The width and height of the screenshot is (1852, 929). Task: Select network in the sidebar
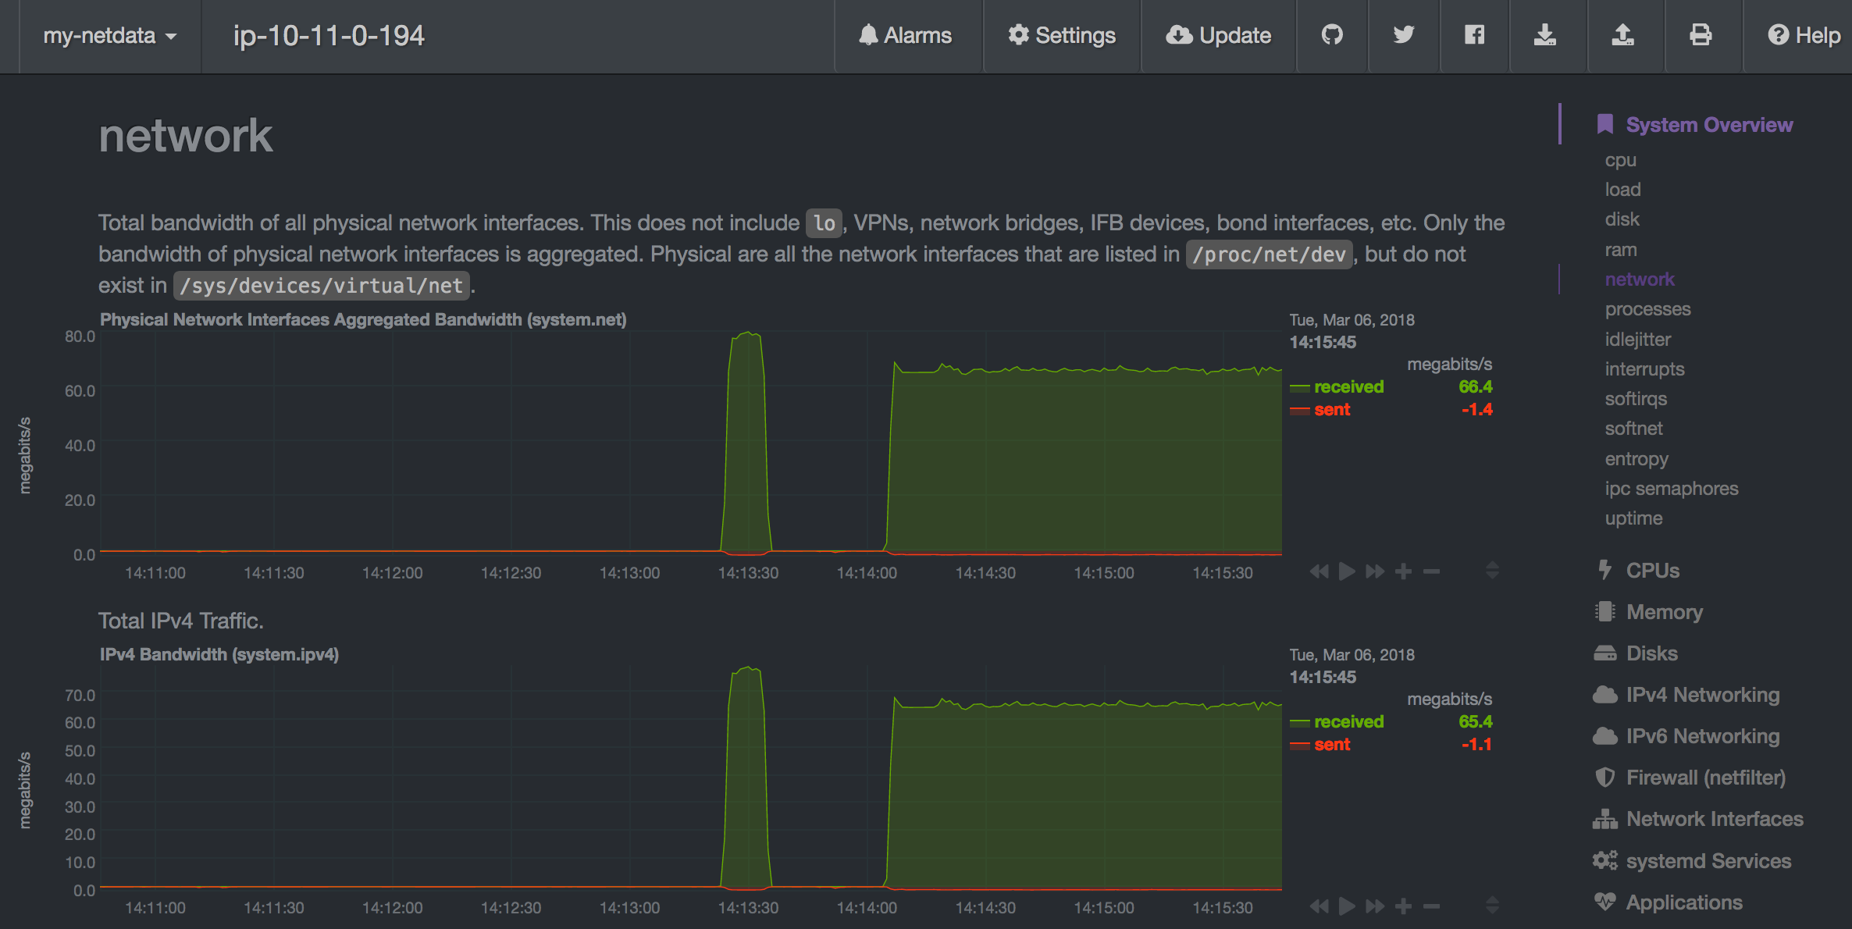click(1640, 279)
